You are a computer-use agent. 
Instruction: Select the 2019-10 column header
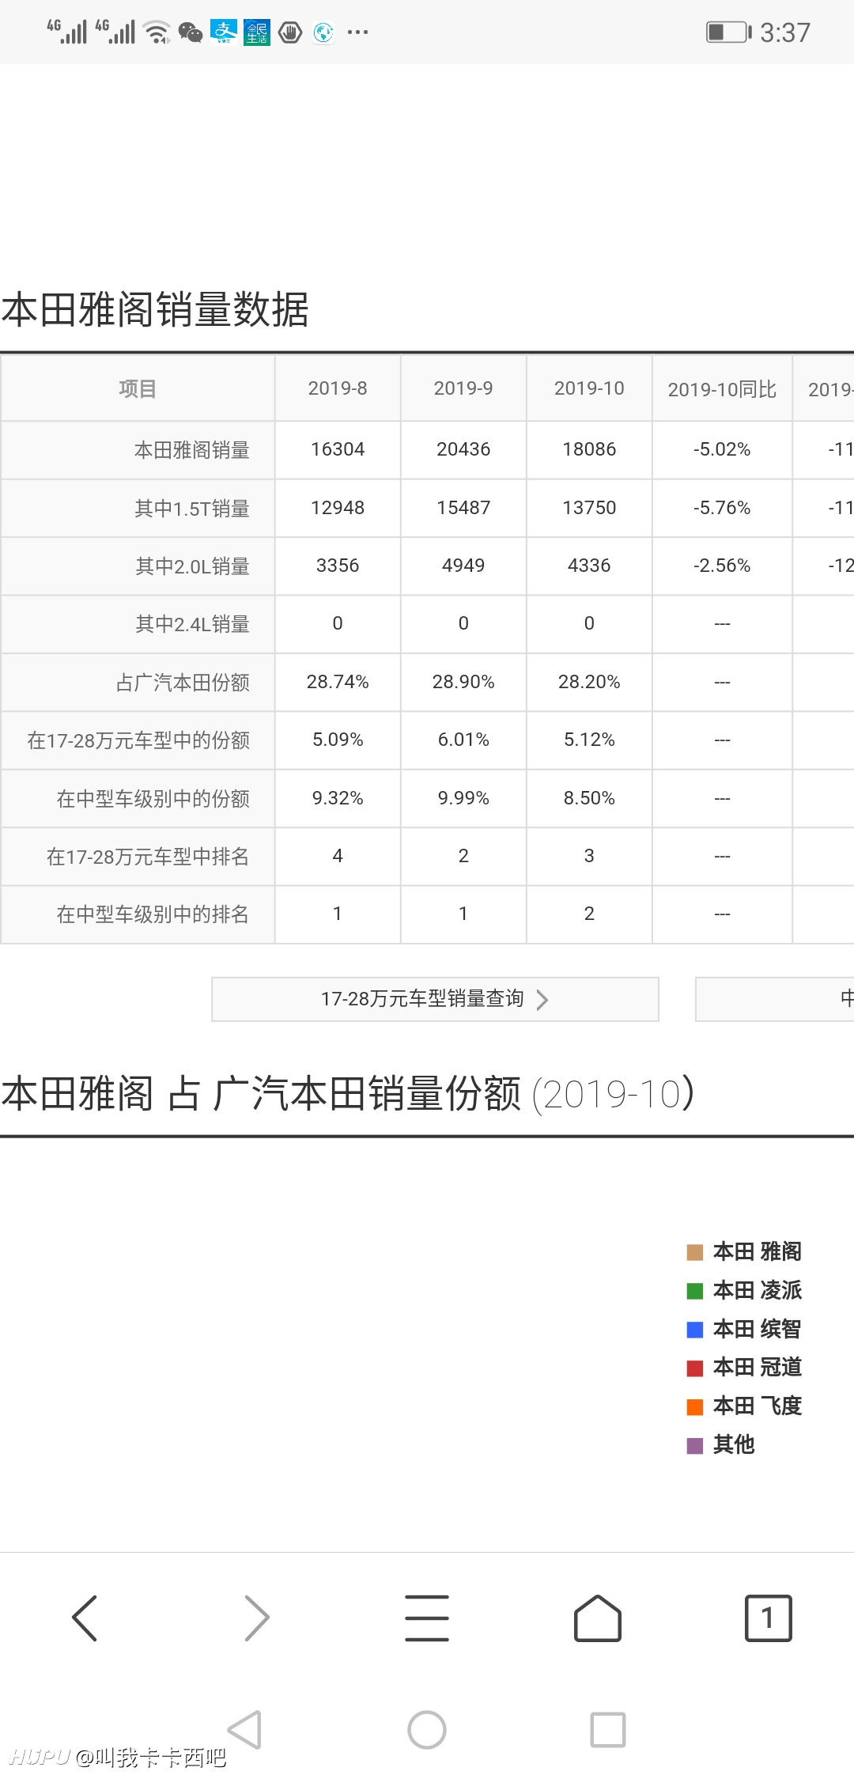click(589, 388)
